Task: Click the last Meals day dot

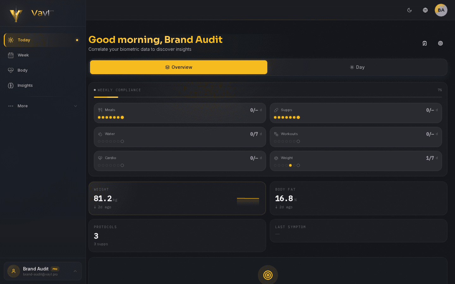Action: tap(122, 117)
